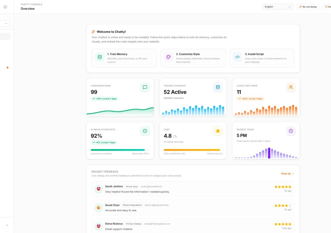The width and height of the screenshot is (331, 233).
Task: Click the orange notification dot in sidebar
Action: [x=7, y=68]
